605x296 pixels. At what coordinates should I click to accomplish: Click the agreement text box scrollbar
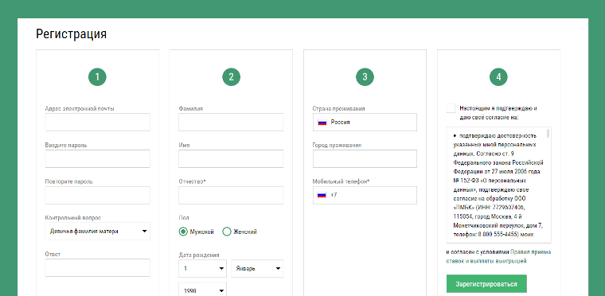(548, 134)
